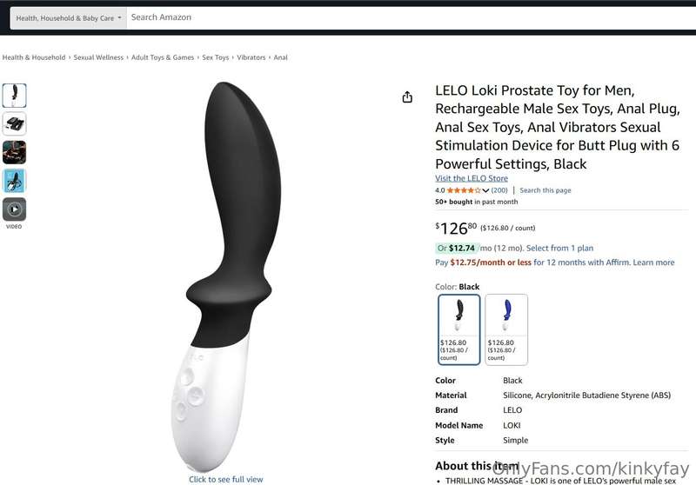Screen dimensions: 696x485
Task: Open the Adult Toys & Games breadcrumb
Action: pyautogui.click(x=163, y=57)
